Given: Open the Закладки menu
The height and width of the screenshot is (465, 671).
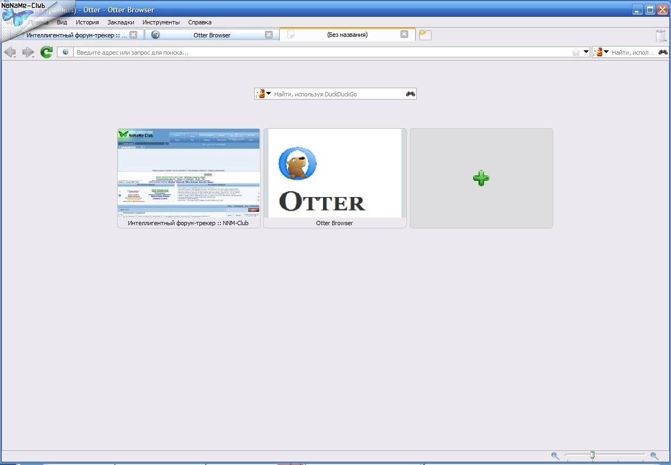Looking at the screenshot, I should (x=121, y=22).
